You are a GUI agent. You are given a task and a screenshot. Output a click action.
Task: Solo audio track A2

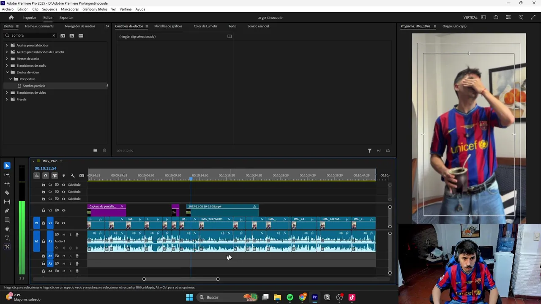tap(70, 256)
